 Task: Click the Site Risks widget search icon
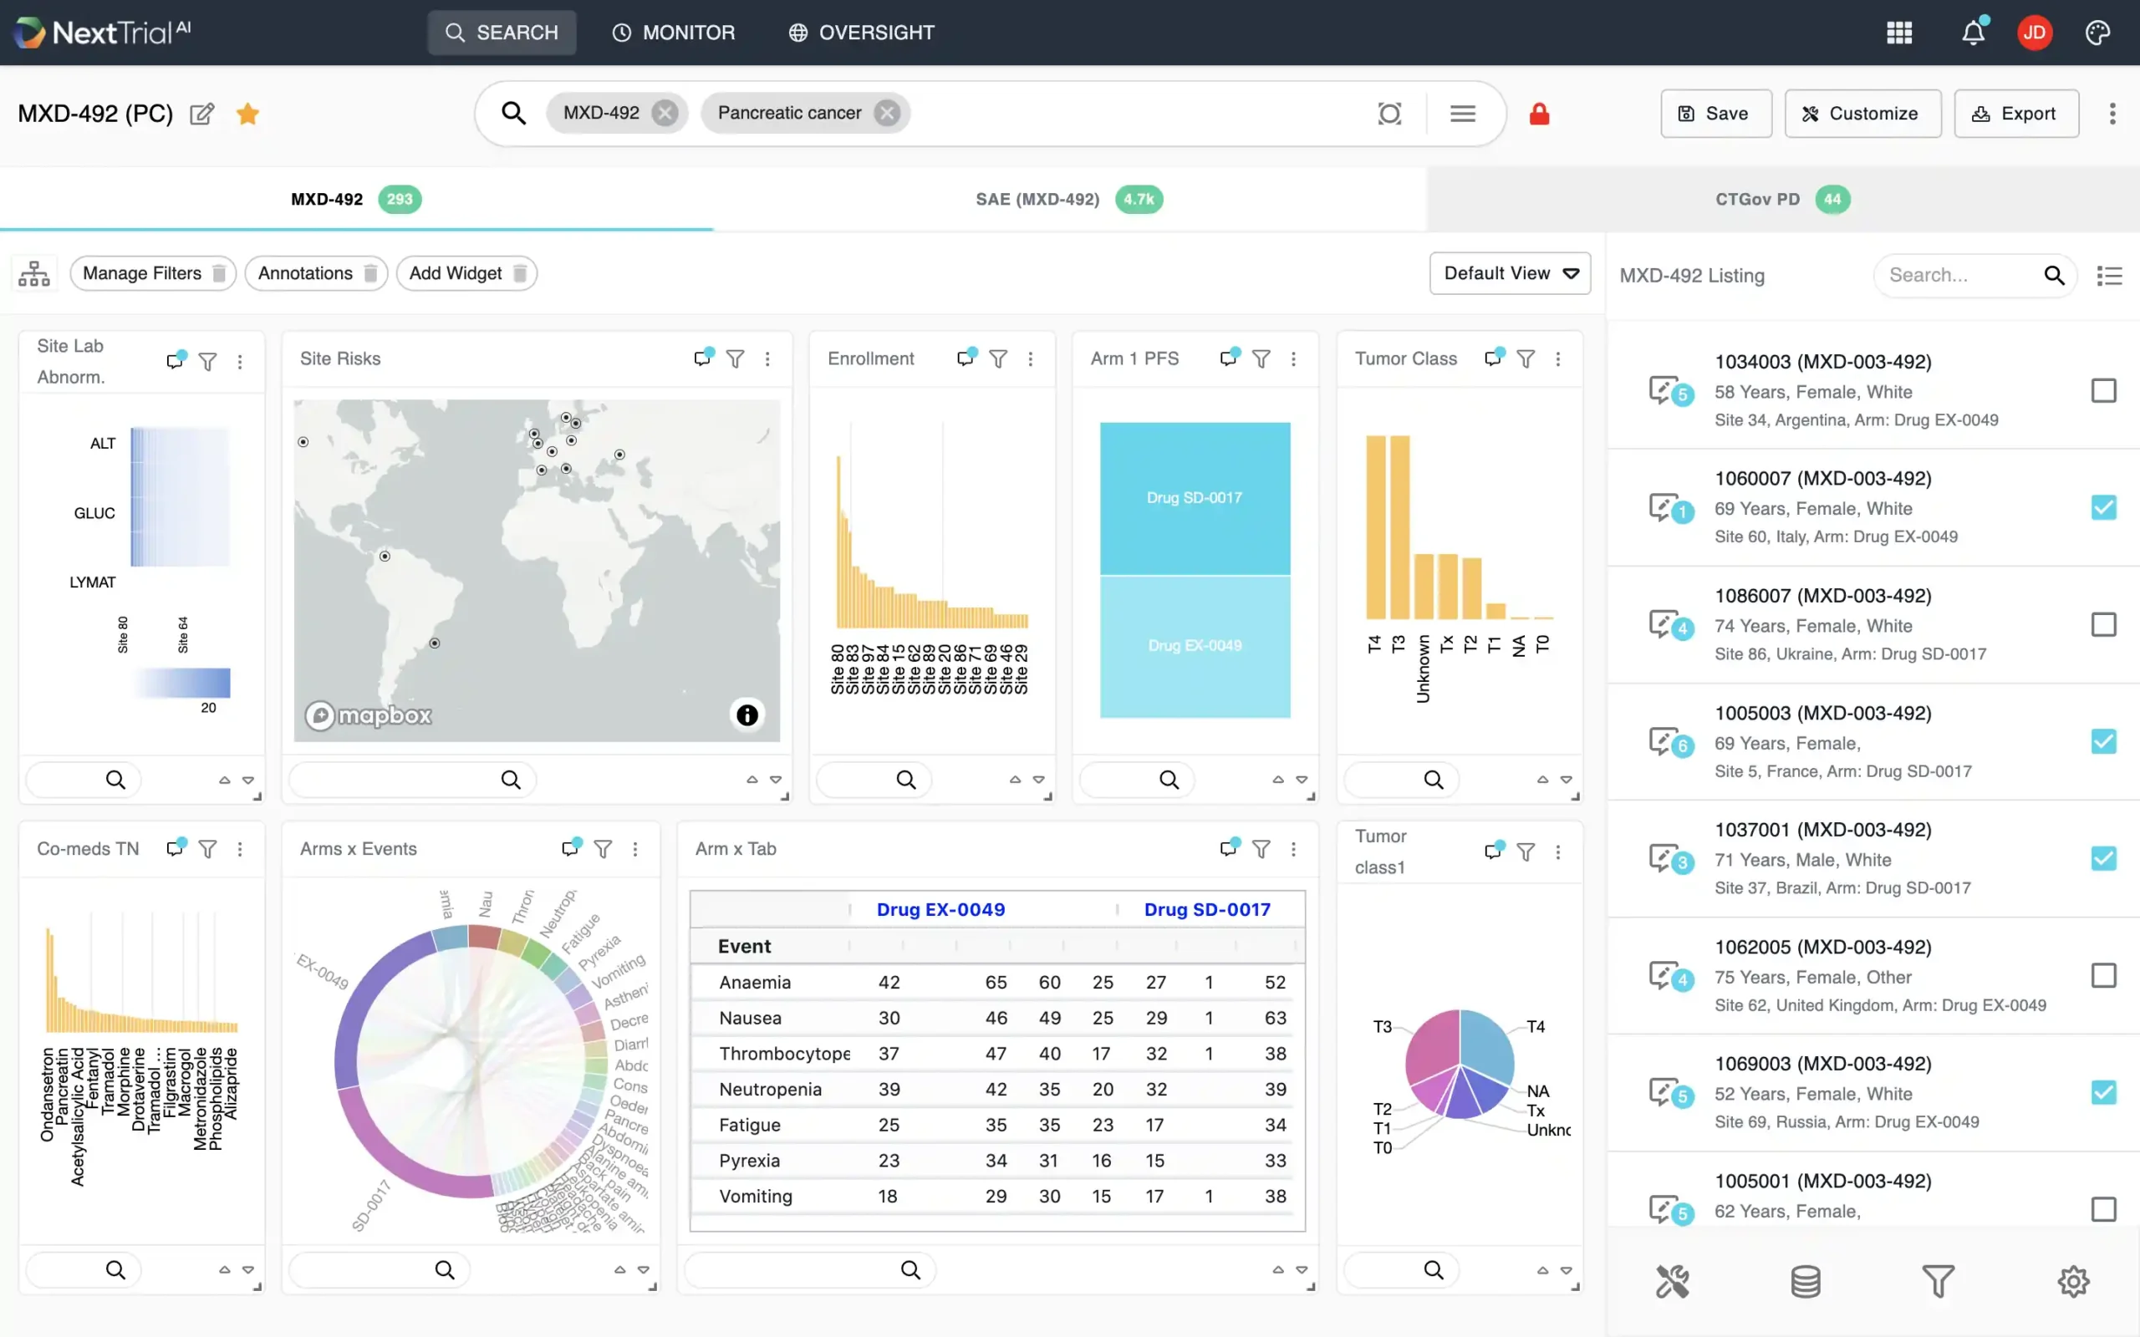click(510, 780)
